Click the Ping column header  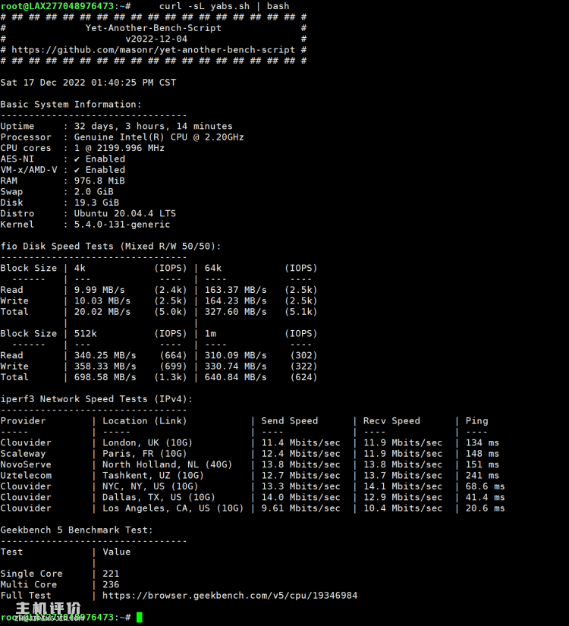[476, 421]
